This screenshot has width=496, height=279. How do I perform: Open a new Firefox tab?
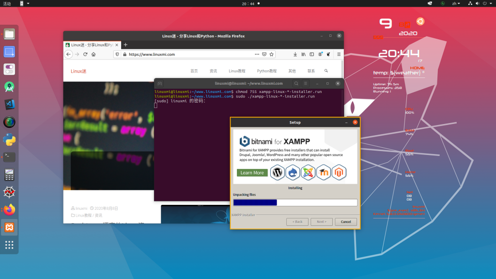point(125,45)
